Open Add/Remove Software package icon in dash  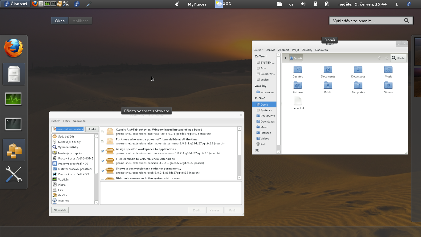point(14,150)
